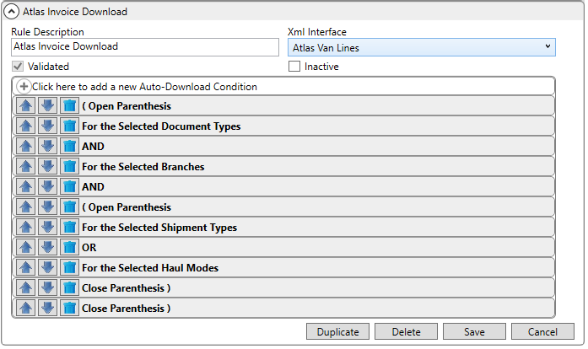Viewport: 588px width, 349px height.
Task: Delete the topmost Open Parenthesis row
Action: coord(69,105)
